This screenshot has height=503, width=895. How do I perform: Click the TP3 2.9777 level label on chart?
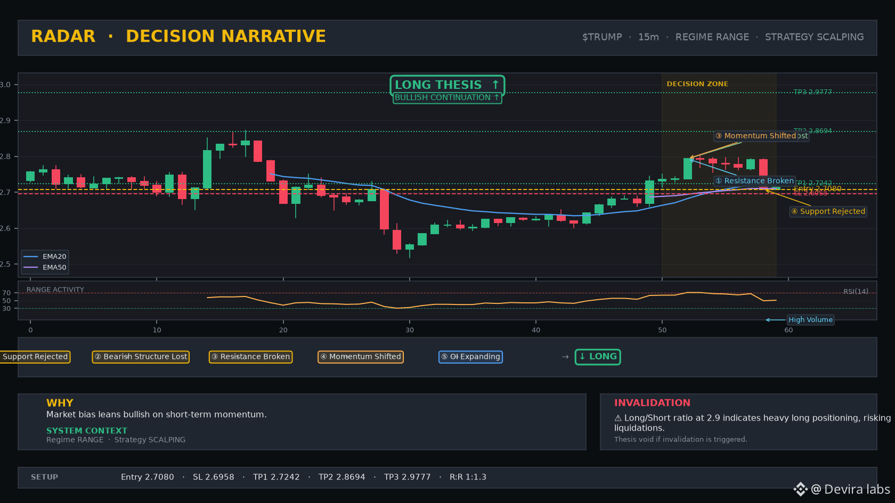[812, 92]
